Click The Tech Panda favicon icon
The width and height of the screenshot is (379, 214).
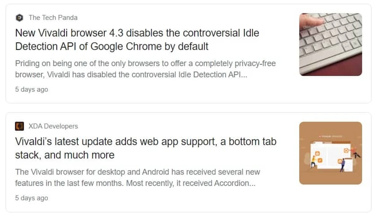[x=20, y=18]
